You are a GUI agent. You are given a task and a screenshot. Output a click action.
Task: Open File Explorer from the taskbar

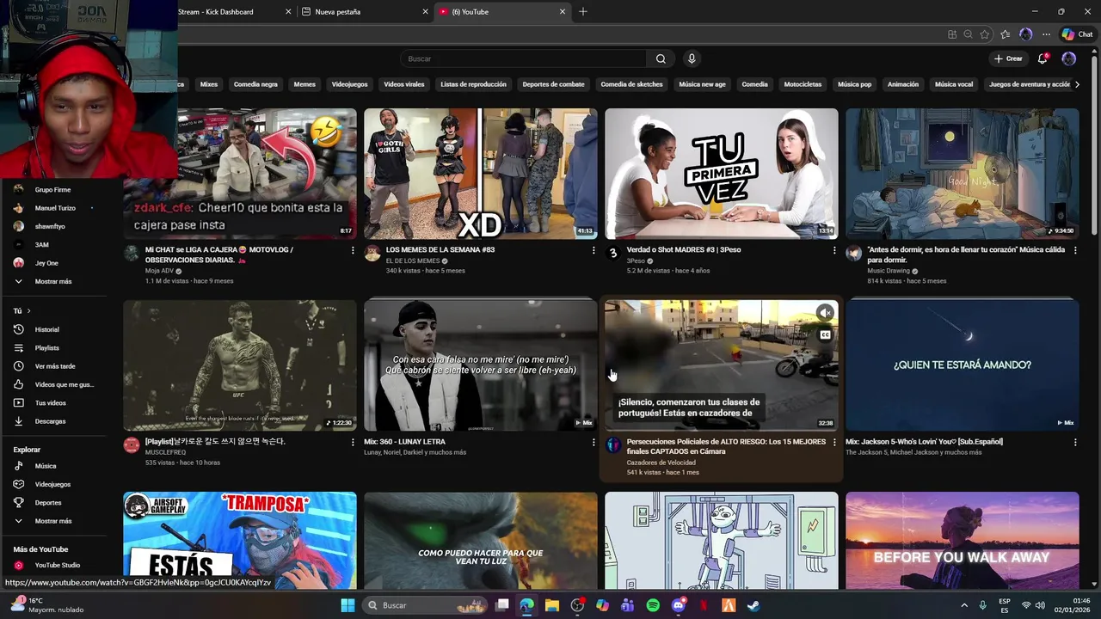click(x=552, y=605)
